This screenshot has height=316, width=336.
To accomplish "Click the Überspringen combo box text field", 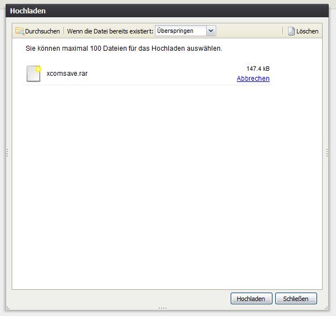I will point(181,31).
